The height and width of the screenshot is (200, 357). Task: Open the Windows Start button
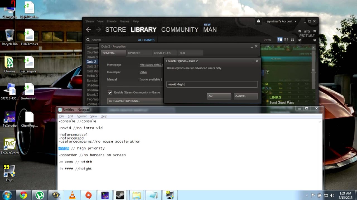click(7, 195)
